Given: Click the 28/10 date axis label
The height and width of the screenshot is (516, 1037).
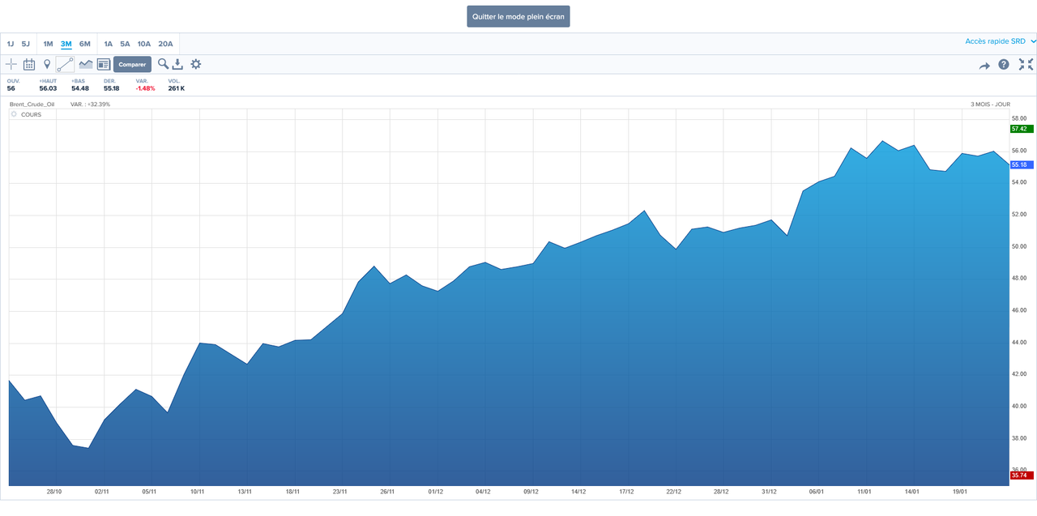Looking at the screenshot, I should 55,492.
